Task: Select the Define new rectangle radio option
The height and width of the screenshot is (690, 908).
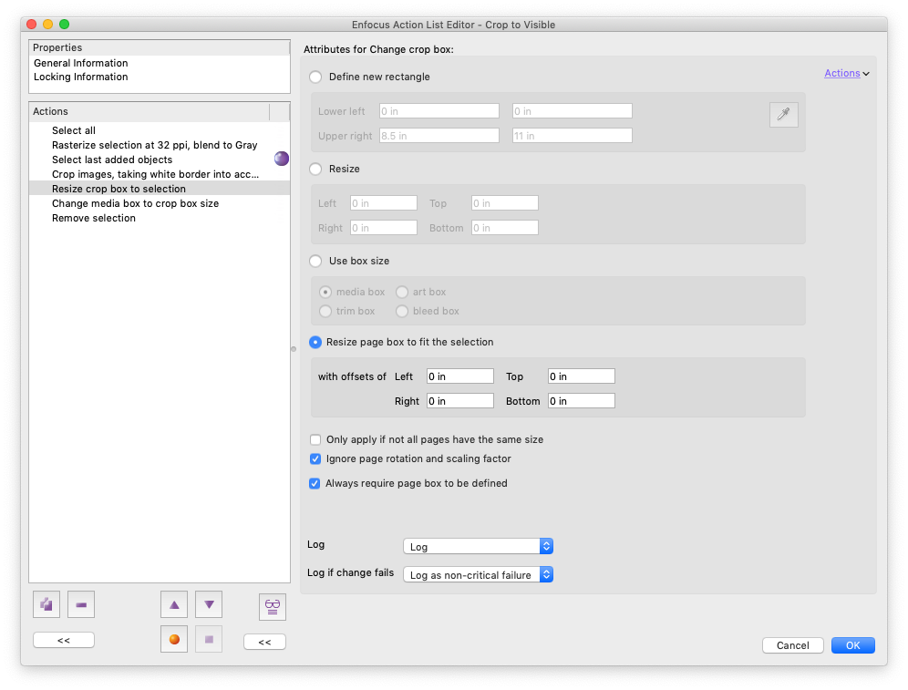Action: [316, 77]
